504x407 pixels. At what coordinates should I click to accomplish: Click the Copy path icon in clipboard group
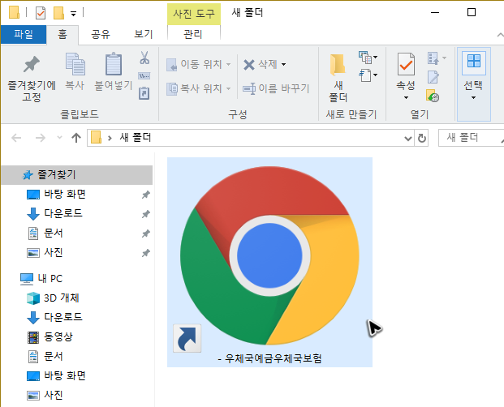(x=144, y=75)
